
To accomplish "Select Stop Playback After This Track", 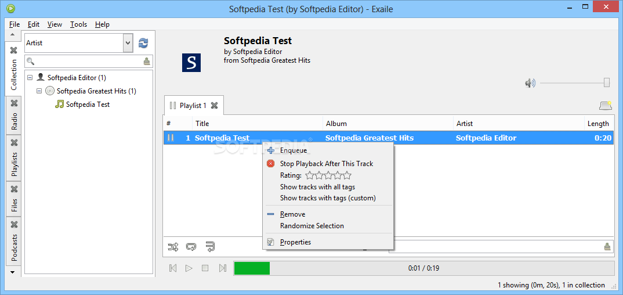I will click(328, 163).
